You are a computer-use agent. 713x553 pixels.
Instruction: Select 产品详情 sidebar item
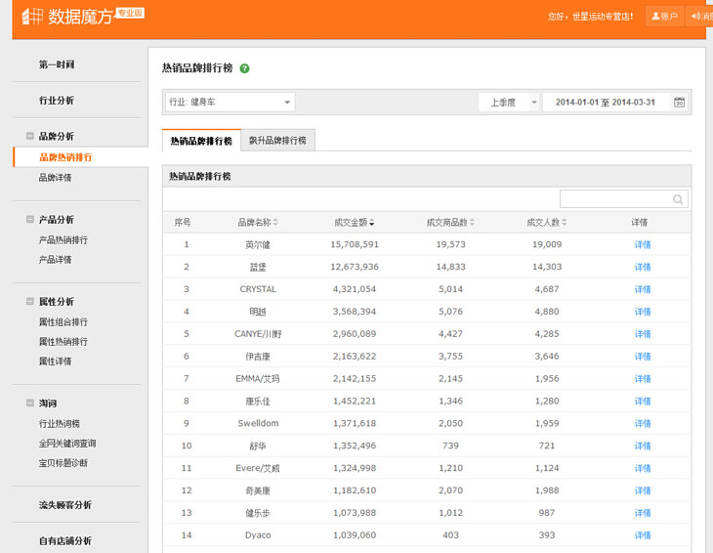click(55, 260)
